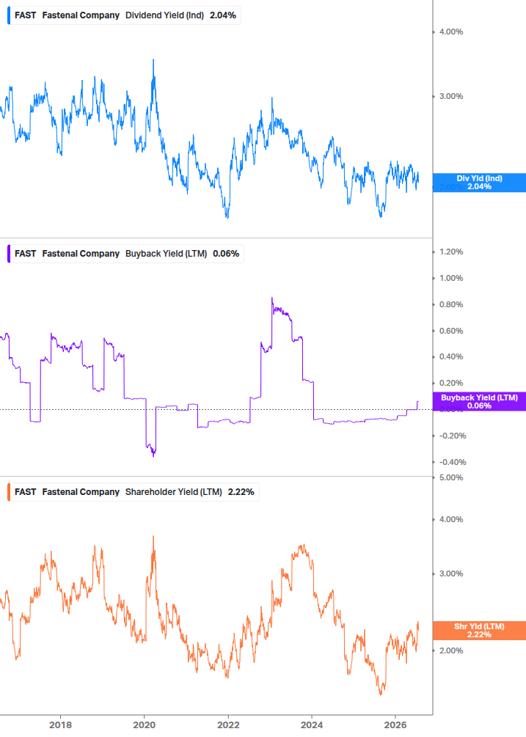Click the 1.20% tick on the buyback axis
Image resolution: width=526 pixels, height=737 pixels.
coord(451,252)
